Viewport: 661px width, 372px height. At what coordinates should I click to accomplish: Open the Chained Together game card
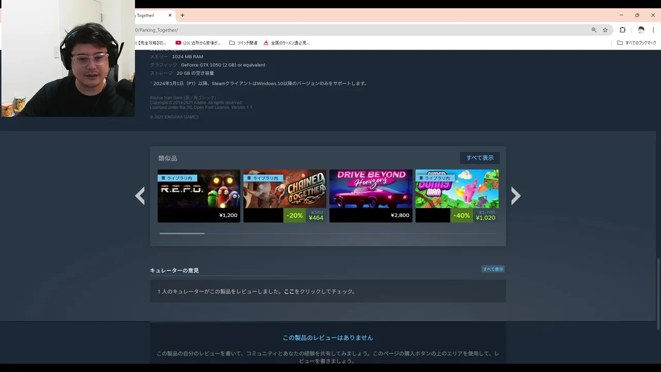coord(285,196)
